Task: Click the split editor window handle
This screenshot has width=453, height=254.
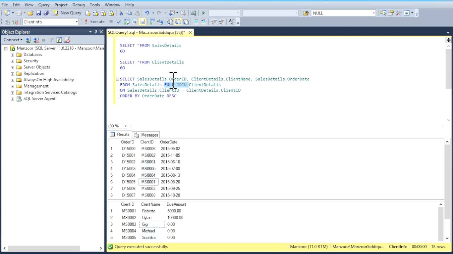Action: coord(448,40)
